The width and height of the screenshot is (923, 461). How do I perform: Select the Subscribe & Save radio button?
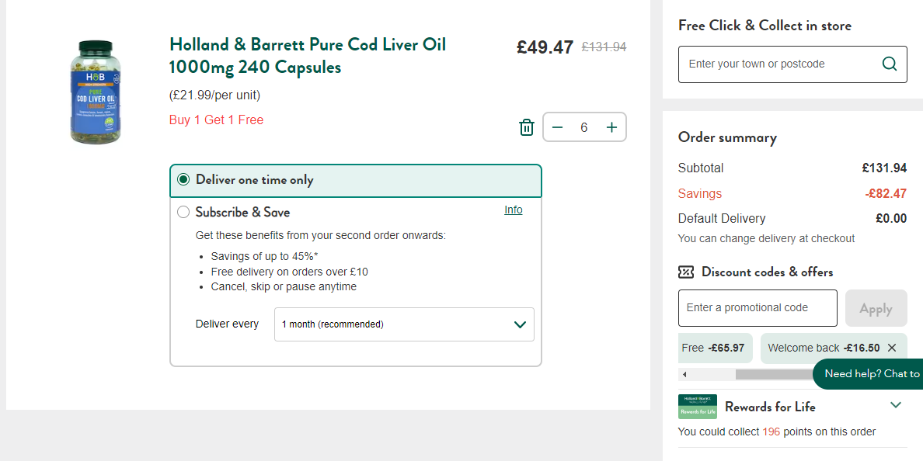183,212
